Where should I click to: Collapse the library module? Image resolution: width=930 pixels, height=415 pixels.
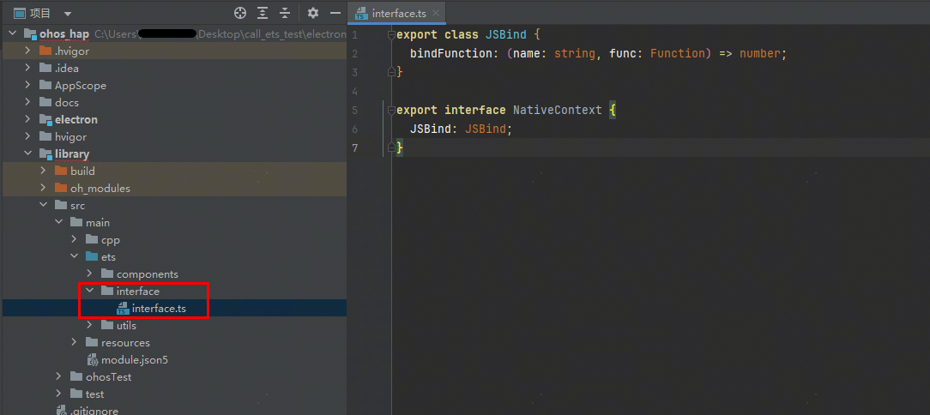pos(27,154)
